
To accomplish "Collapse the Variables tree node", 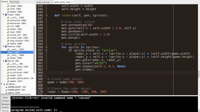I will pyautogui.click(x=2, y=84).
